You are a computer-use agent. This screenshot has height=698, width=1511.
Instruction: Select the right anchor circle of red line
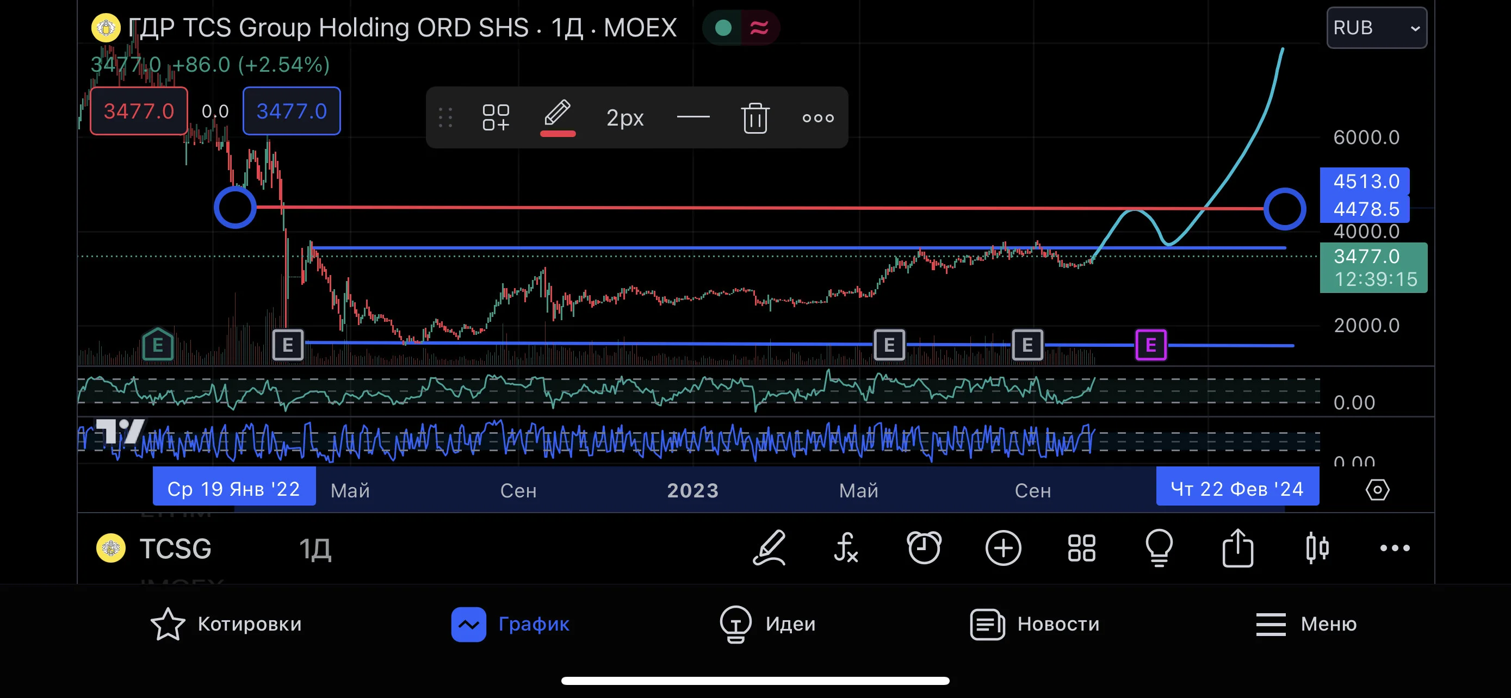click(1285, 209)
